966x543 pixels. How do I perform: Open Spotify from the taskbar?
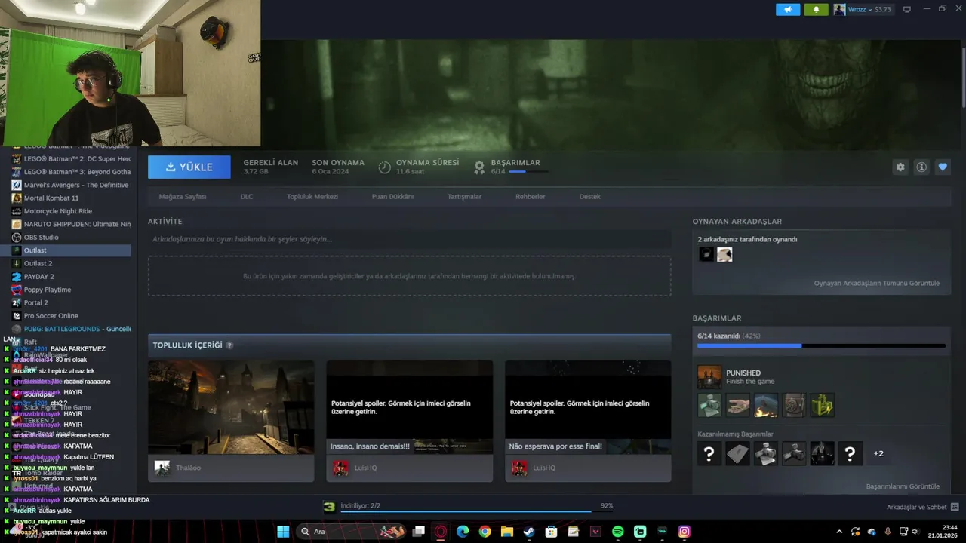618,532
